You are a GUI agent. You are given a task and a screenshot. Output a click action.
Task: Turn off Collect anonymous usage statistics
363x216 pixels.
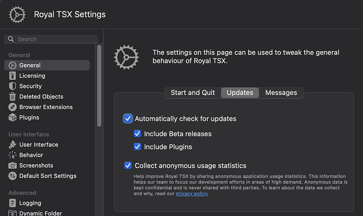coord(128,166)
